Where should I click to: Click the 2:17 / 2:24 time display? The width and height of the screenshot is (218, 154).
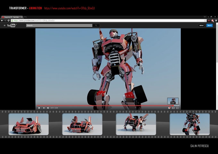(54, 108)
